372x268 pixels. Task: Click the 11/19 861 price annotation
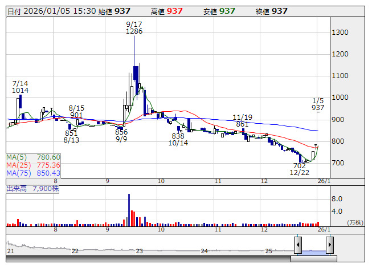(242, 120)
